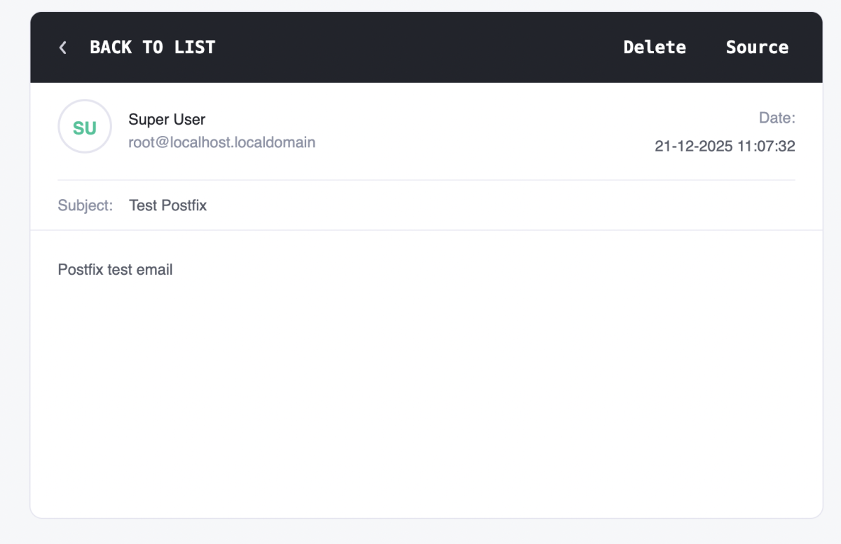
Task: Go back via BACK TO LIST
Action: click(152, 48)
